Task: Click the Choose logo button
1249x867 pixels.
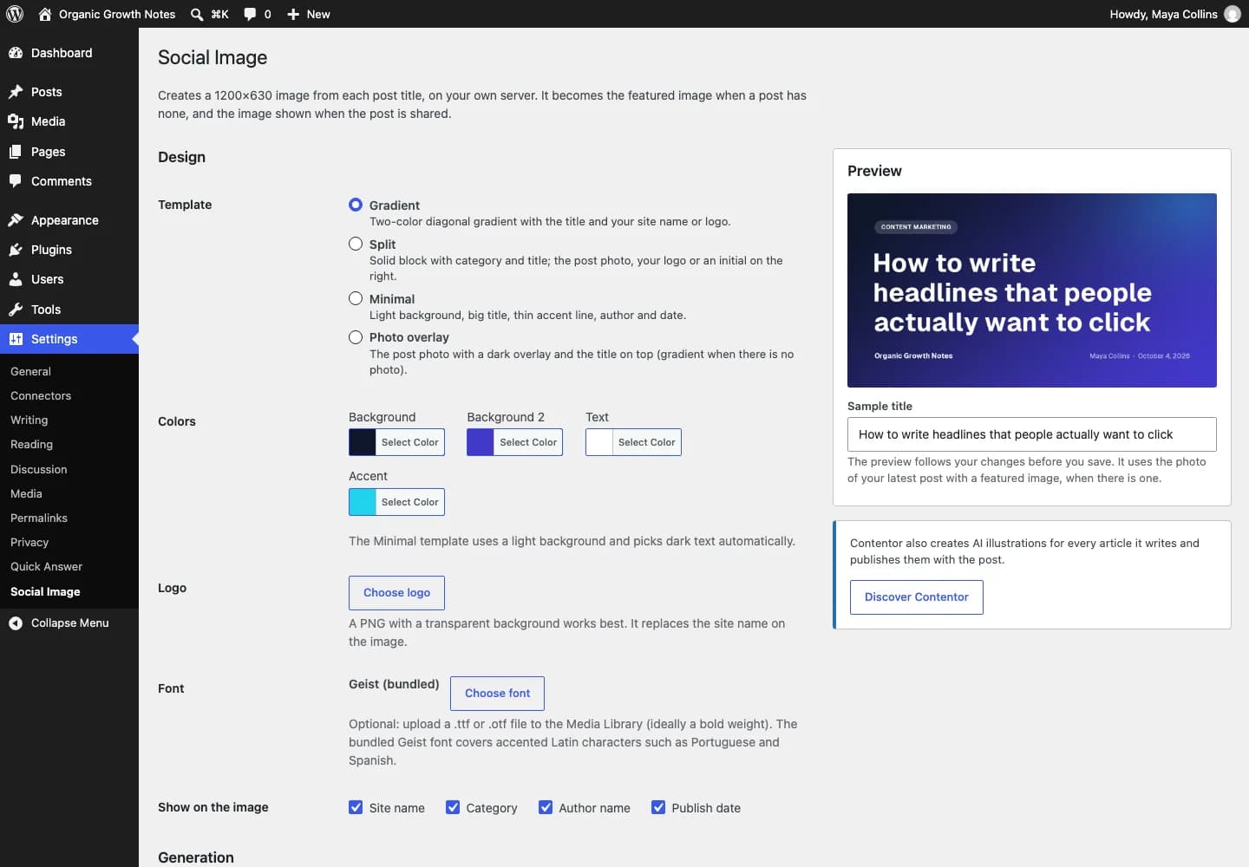Action: pyautogui.click(x=396, y=592)
